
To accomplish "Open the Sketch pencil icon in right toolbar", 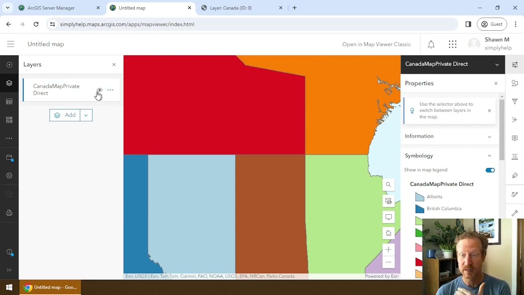I will tap(515, 194).
